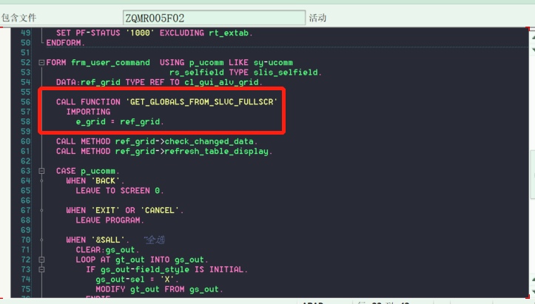
Task: Click line number 69 in the gutter
Action: tap(26, 230)
